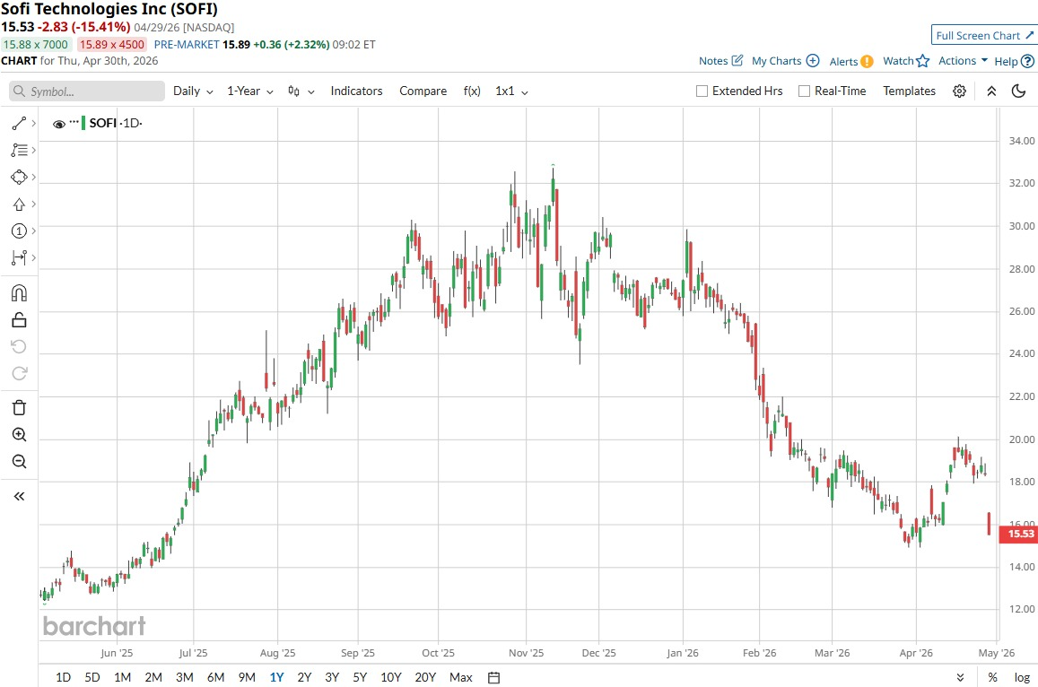
Task: Open the date range calendar picker
Action: pyautogui.click(x=493, y=677)
